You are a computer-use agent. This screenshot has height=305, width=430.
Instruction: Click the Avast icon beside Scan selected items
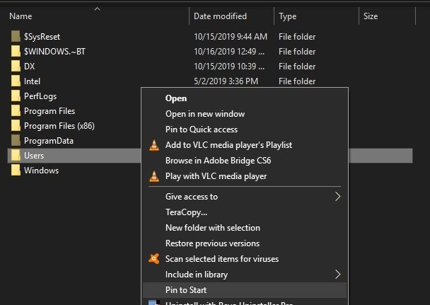point(154,259)
